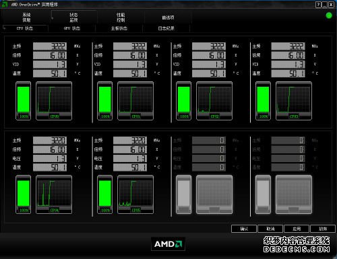The width and height of the screenshot is (337, 259).
Task: Go to the 首选项 (Preferences) tab
Action: click(x=168, y=17)
